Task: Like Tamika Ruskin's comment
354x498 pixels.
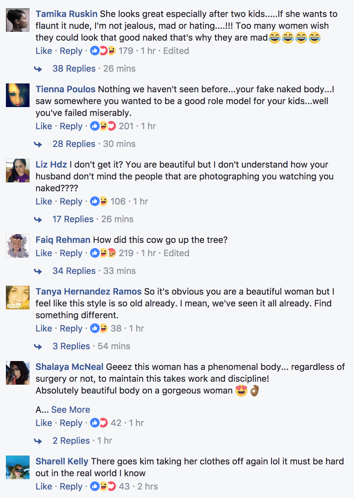Action: click(44, 51)
